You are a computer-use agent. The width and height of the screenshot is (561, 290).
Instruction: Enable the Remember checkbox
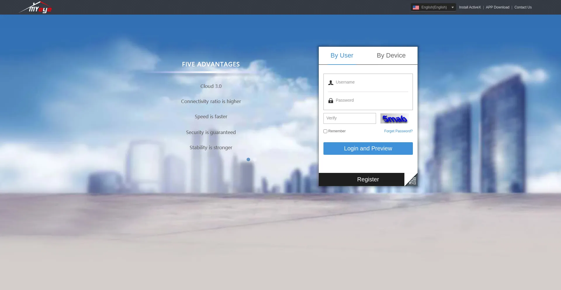325,131
